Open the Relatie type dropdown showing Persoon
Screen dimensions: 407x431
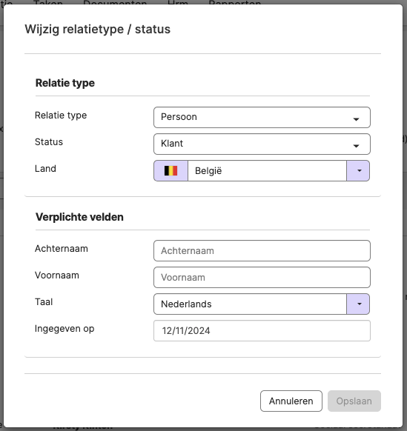tap(262, 117)
